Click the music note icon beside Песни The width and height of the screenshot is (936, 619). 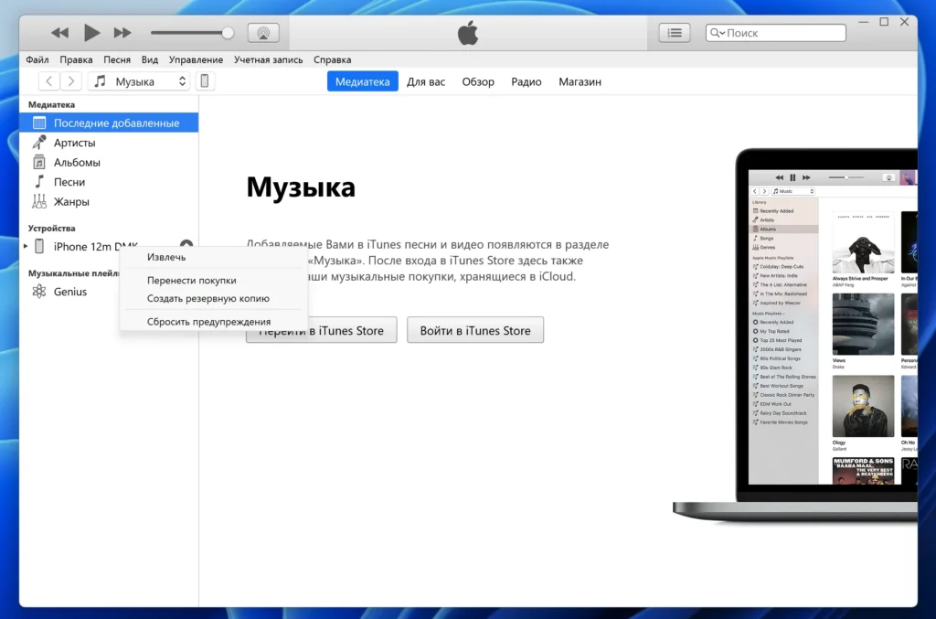click(x=38, y=181)
